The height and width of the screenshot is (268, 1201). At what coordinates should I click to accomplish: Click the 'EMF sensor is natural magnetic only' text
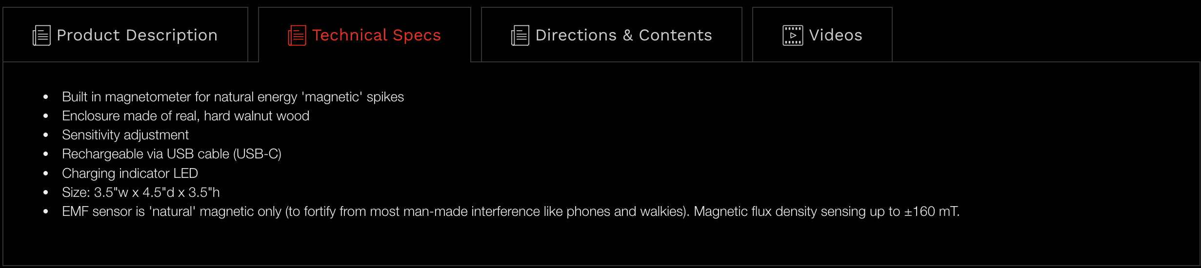pos(172,211)
